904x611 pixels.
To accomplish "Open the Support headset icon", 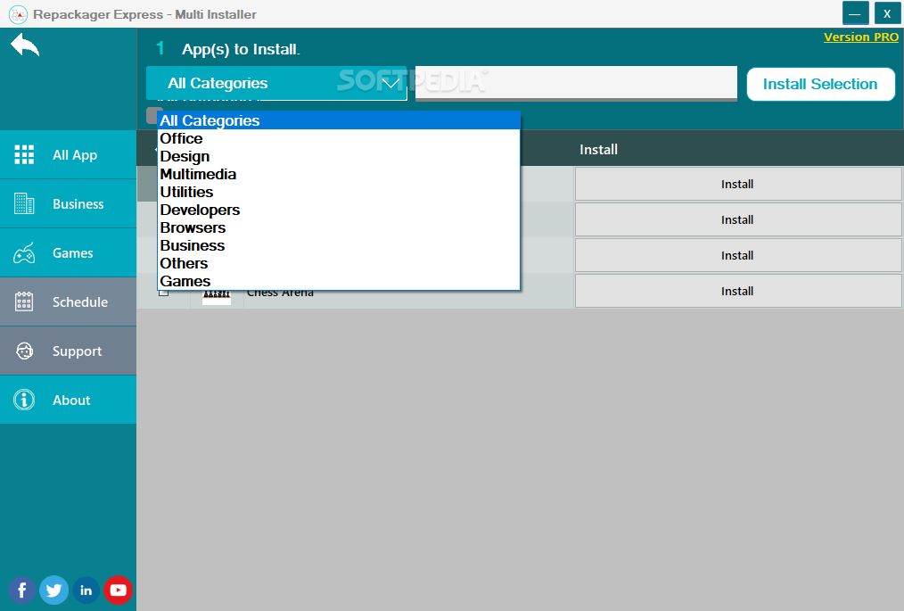I will coord(25,351).
